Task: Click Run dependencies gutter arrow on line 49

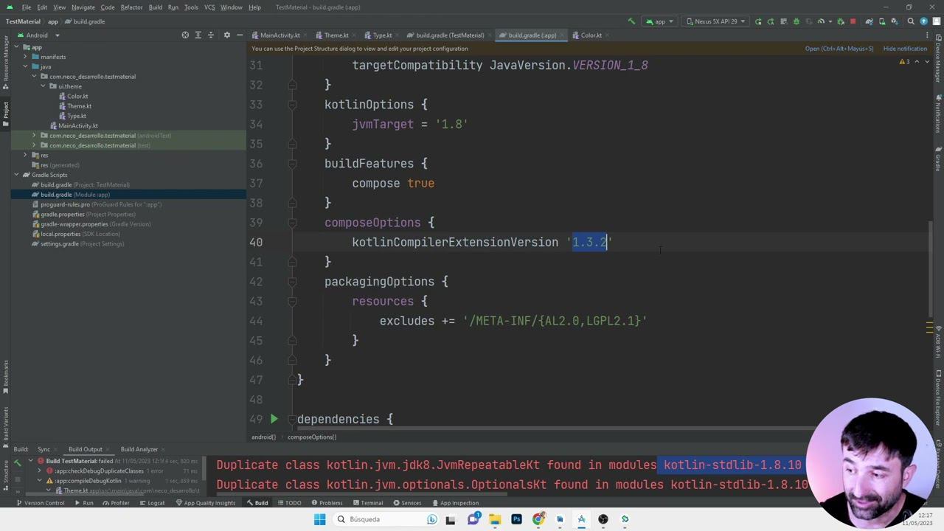Action: [x=274, y=419]
